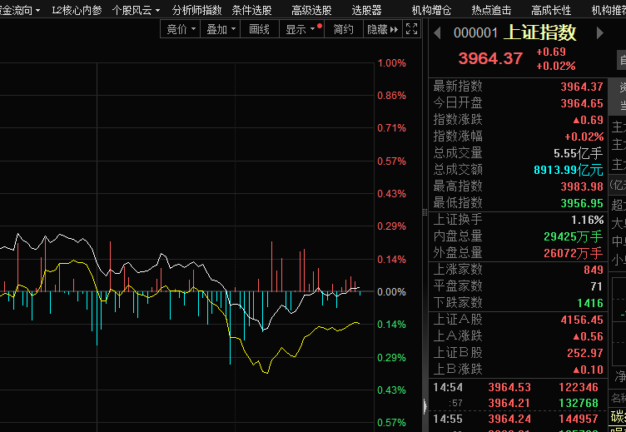626x432 pixels.
Task: Expand the 叠加 overlay dropdown
Action: [221, 29]
